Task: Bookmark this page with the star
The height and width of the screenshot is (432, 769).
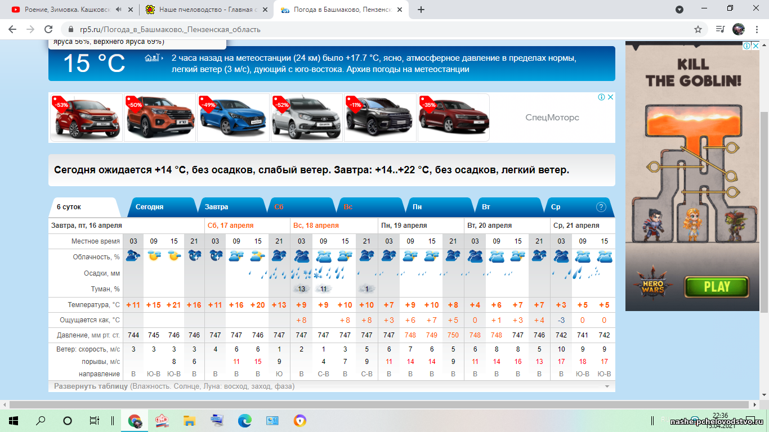Action: [x=698, y=29]
